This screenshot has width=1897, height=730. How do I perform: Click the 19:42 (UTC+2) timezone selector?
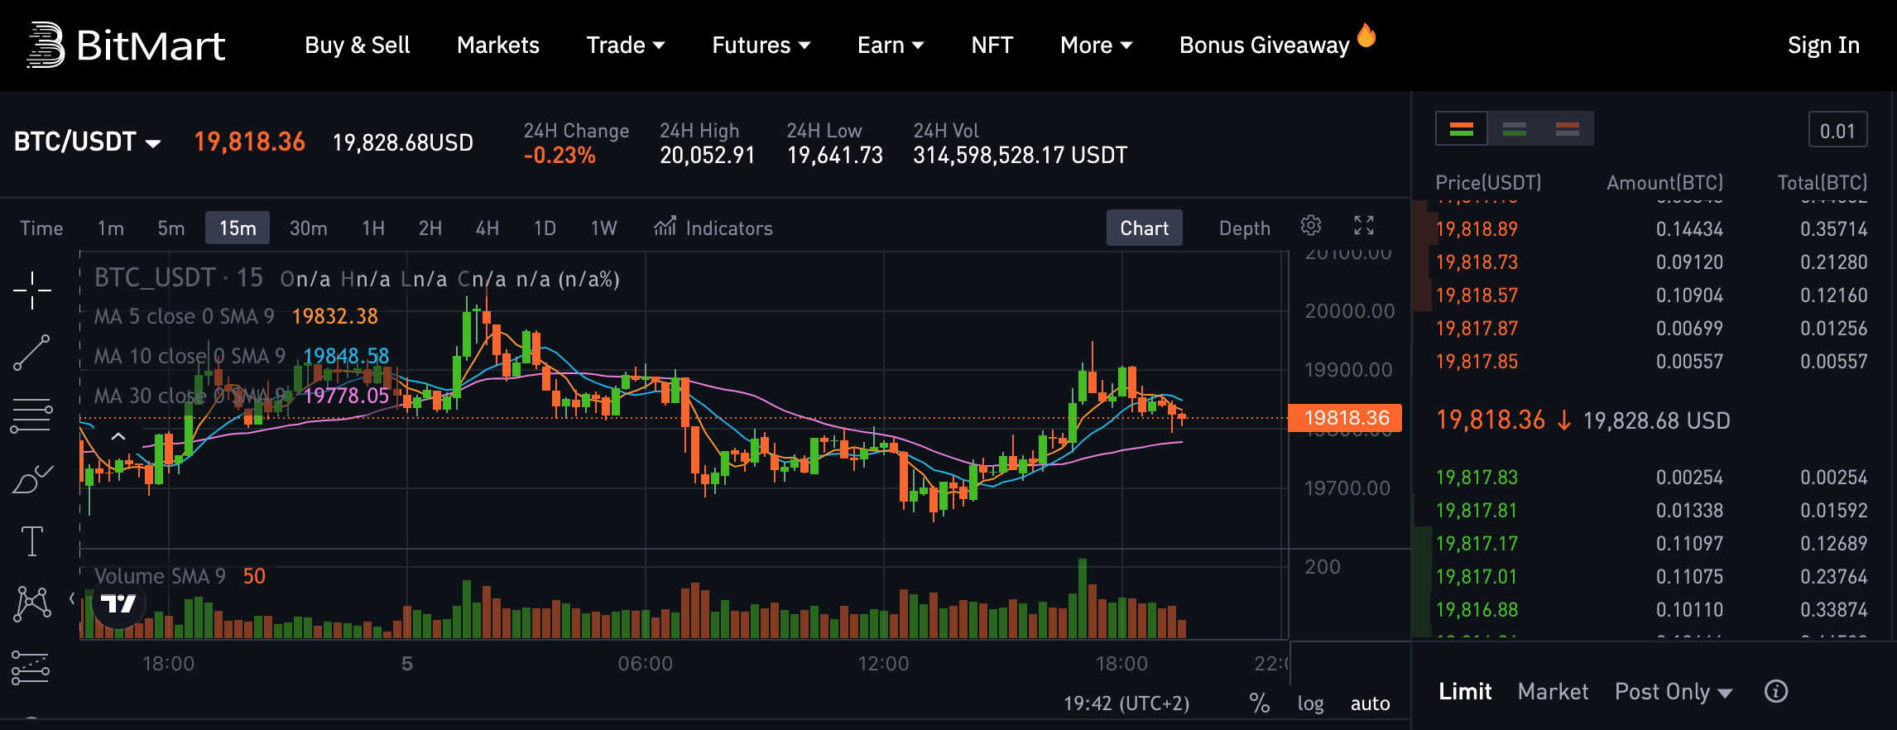1126,704
